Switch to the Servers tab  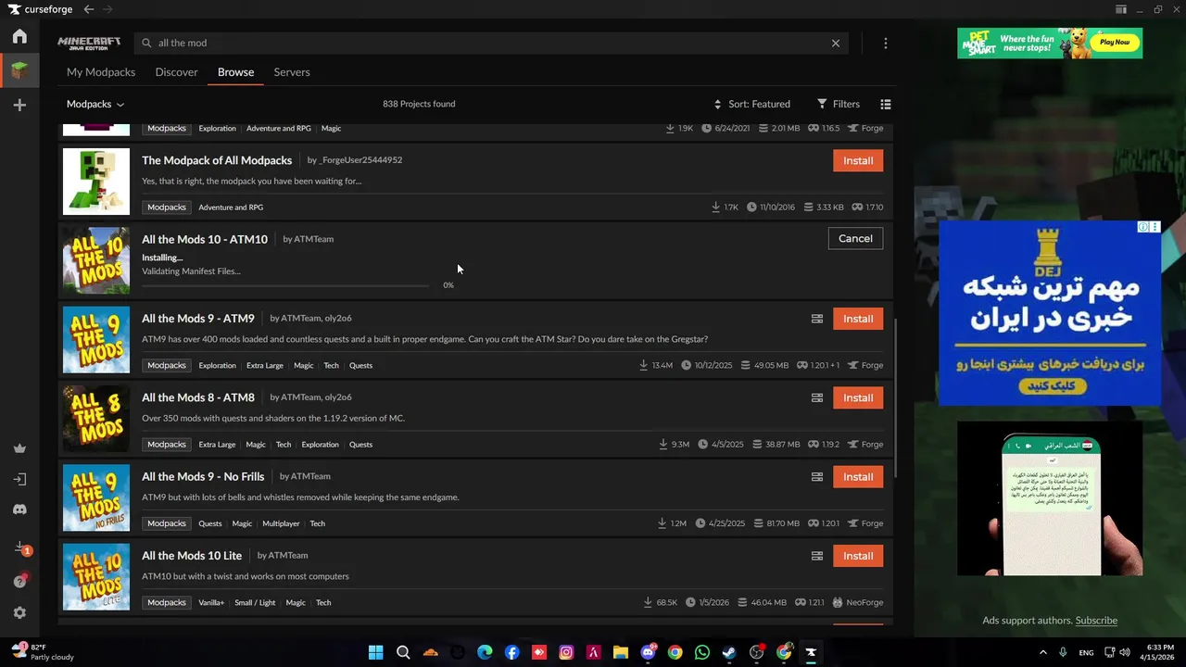click(292, 72)
